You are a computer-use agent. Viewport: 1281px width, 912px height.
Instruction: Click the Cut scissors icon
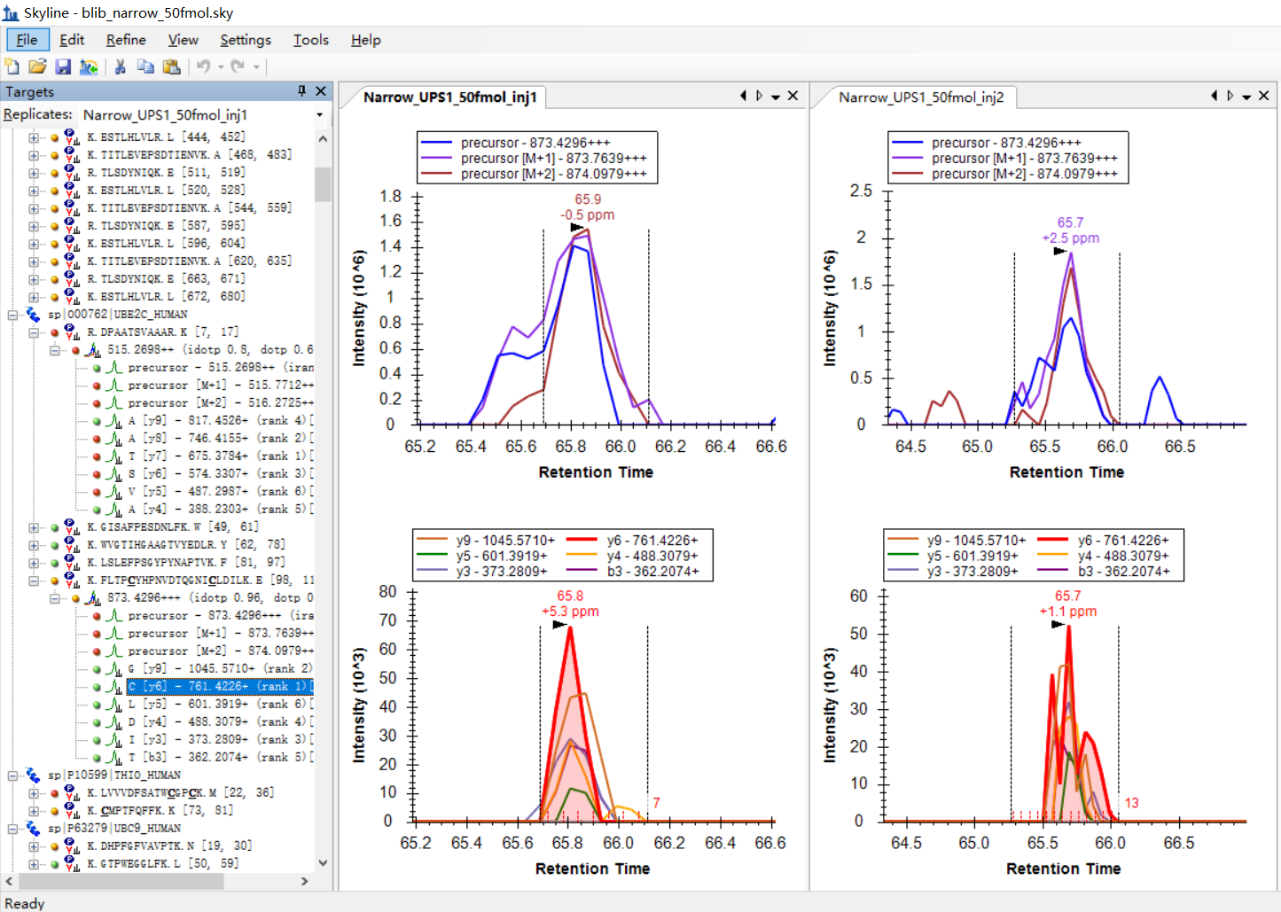(121, 66)
